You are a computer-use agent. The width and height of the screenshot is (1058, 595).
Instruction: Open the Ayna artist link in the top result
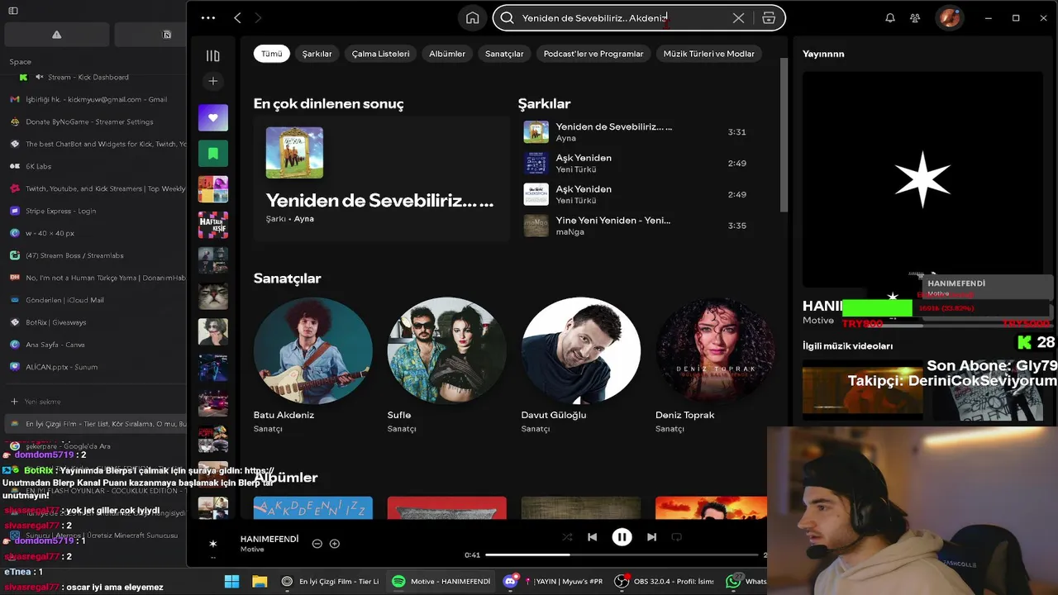click(304, 219)
